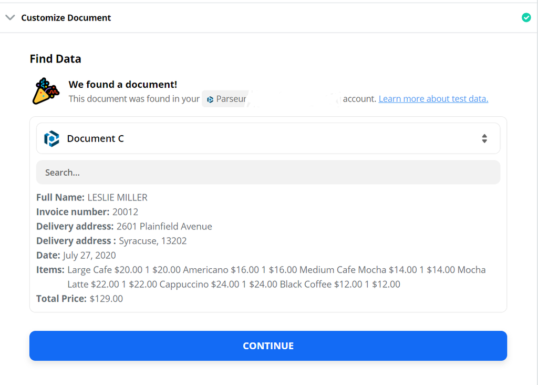538x385 pixels.
Task: Click the Delivery address 2601 Plainfield Avenue row
Action: [x=124, y=227]
